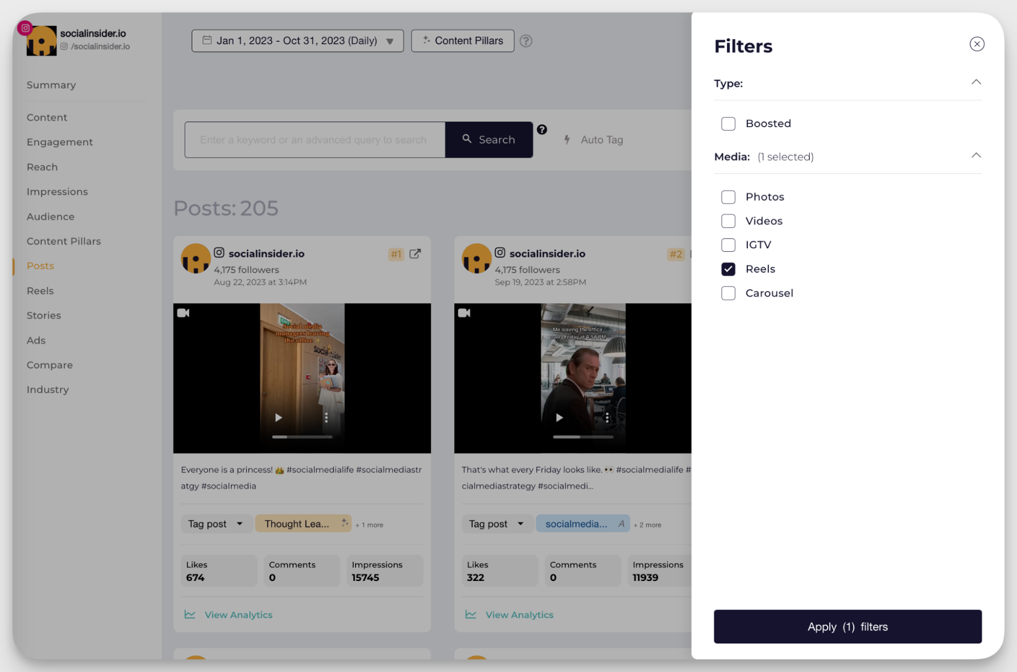Go to the Content section
Viewport: 1017px width, 672px height.
point(47,118)
